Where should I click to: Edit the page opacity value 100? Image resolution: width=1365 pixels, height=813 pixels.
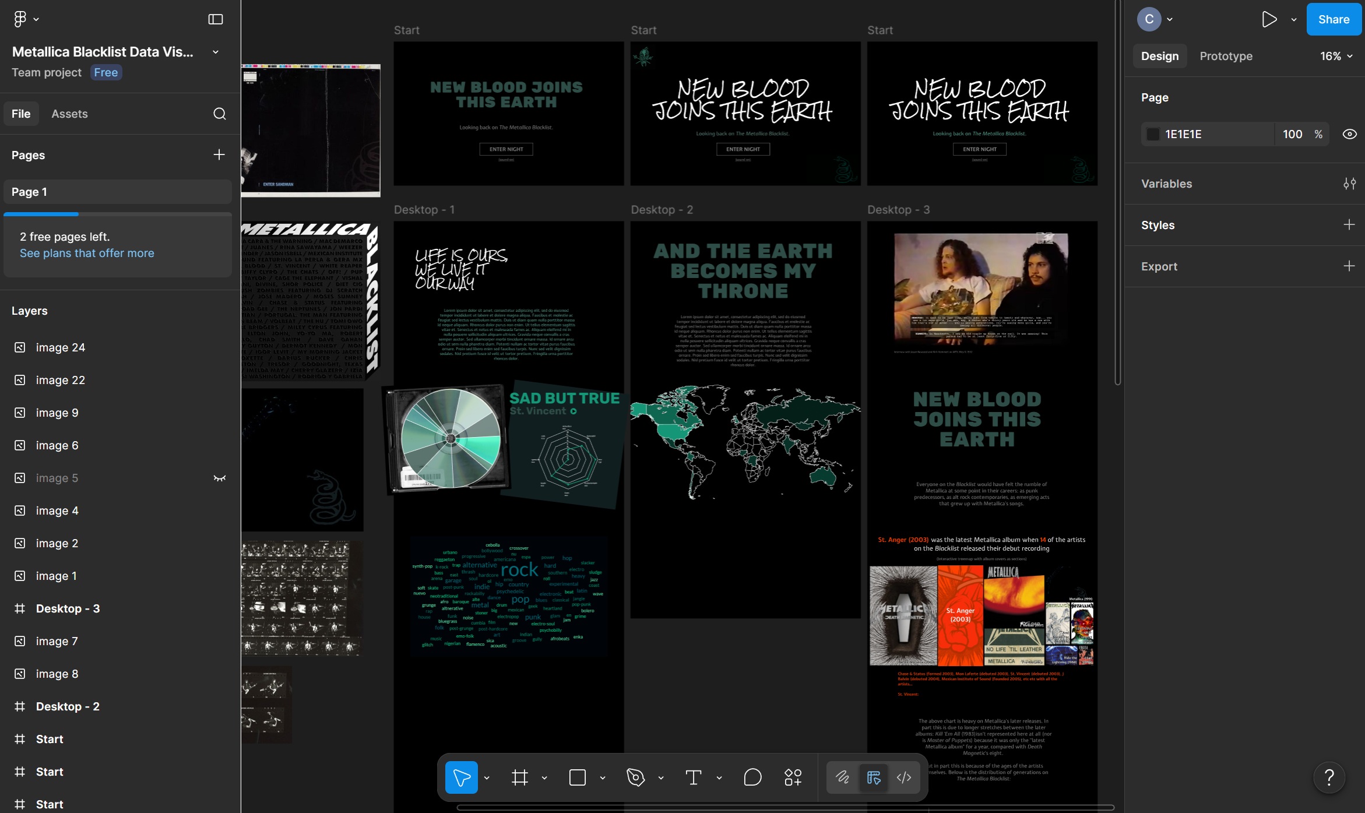pos(1292,134)
